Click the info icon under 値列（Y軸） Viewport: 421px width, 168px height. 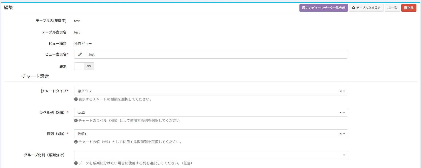coord(76,142)
